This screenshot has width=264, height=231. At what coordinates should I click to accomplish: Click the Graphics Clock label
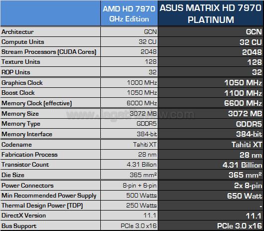tap(22, 83)
